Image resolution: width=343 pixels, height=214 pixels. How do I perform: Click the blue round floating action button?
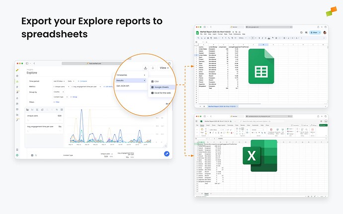[x=166, y=154]
